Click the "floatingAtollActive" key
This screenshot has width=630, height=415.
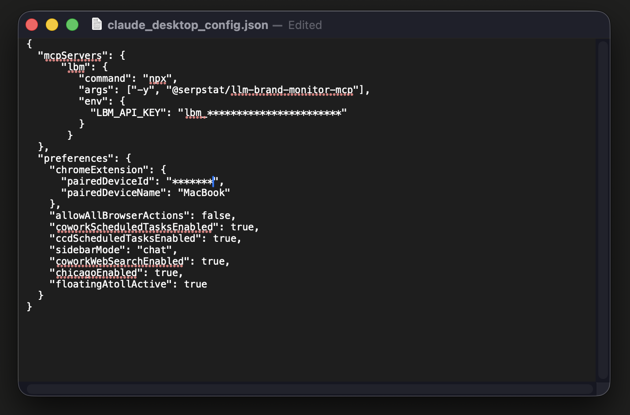[x=111, y=284]
